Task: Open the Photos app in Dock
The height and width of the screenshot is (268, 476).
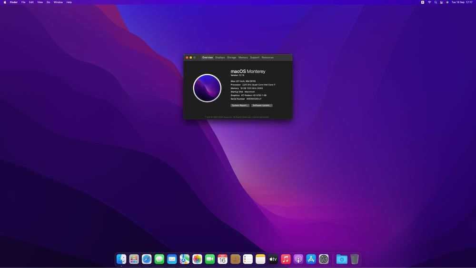Action: pyautogui.click(x=198, y=259)
